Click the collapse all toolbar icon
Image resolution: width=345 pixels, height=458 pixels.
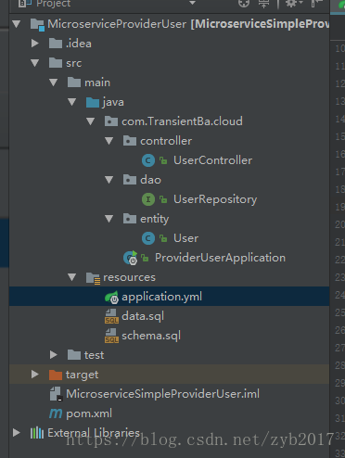tap(264, 4)
